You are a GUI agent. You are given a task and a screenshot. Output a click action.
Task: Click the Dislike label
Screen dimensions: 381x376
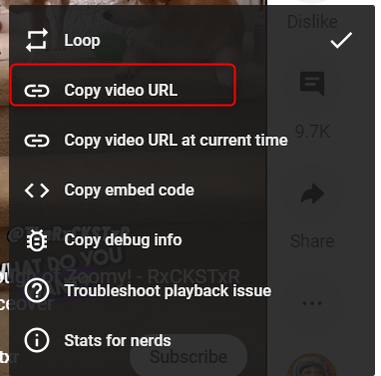click(312, 22)
